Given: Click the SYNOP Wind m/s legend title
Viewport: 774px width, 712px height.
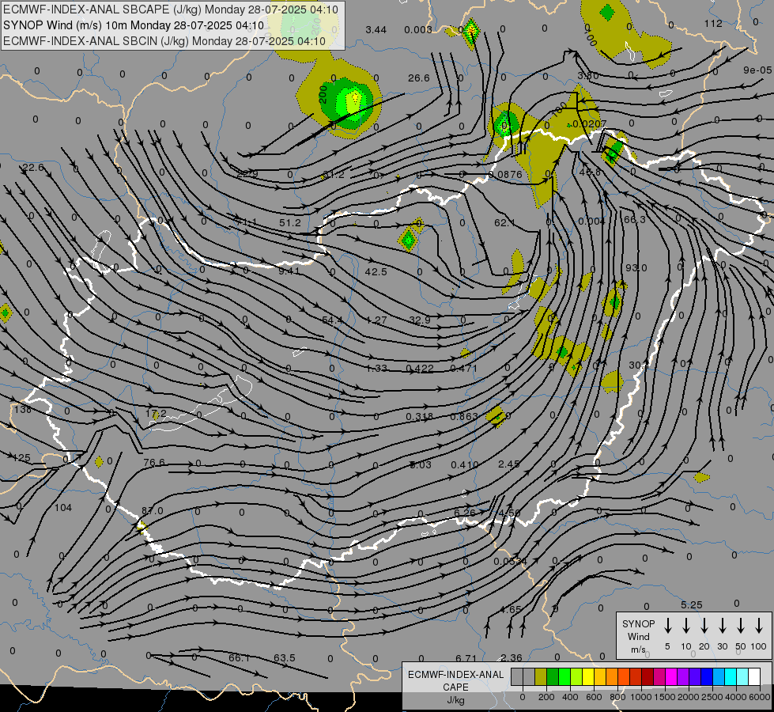Looking at the screenshot, I should tap(638, 637).
